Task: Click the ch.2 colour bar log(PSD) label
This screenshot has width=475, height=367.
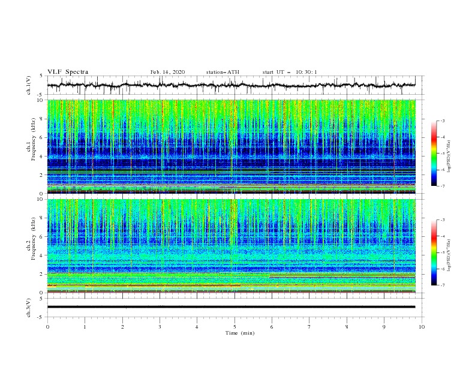Action: tap(449, 255)
